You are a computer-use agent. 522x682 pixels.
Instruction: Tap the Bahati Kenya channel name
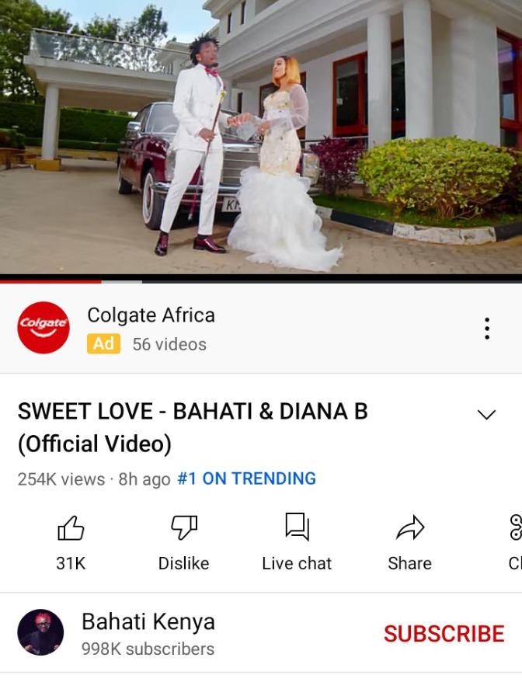(x=148, y=622)
